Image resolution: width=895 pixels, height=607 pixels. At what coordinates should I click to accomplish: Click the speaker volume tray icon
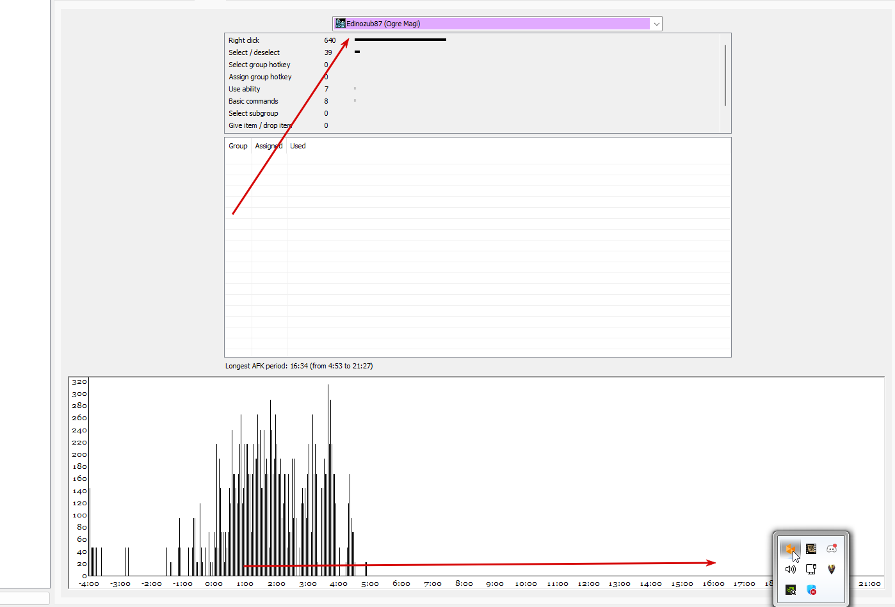point(791,569)
